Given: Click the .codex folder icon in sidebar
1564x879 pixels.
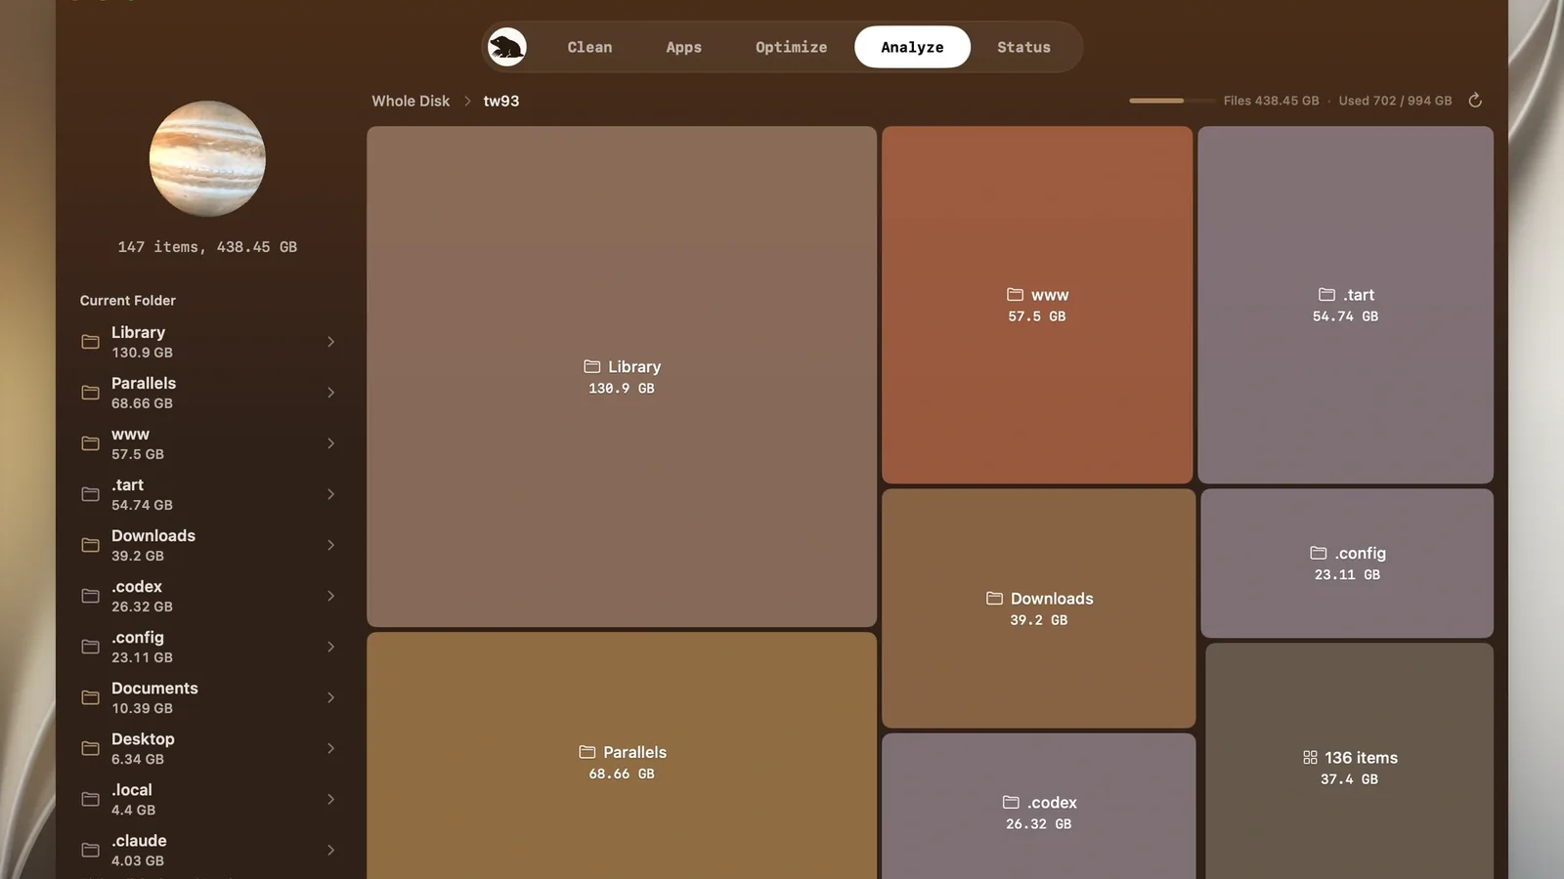Looking at the screenshot, I should [x=90, y=596].
